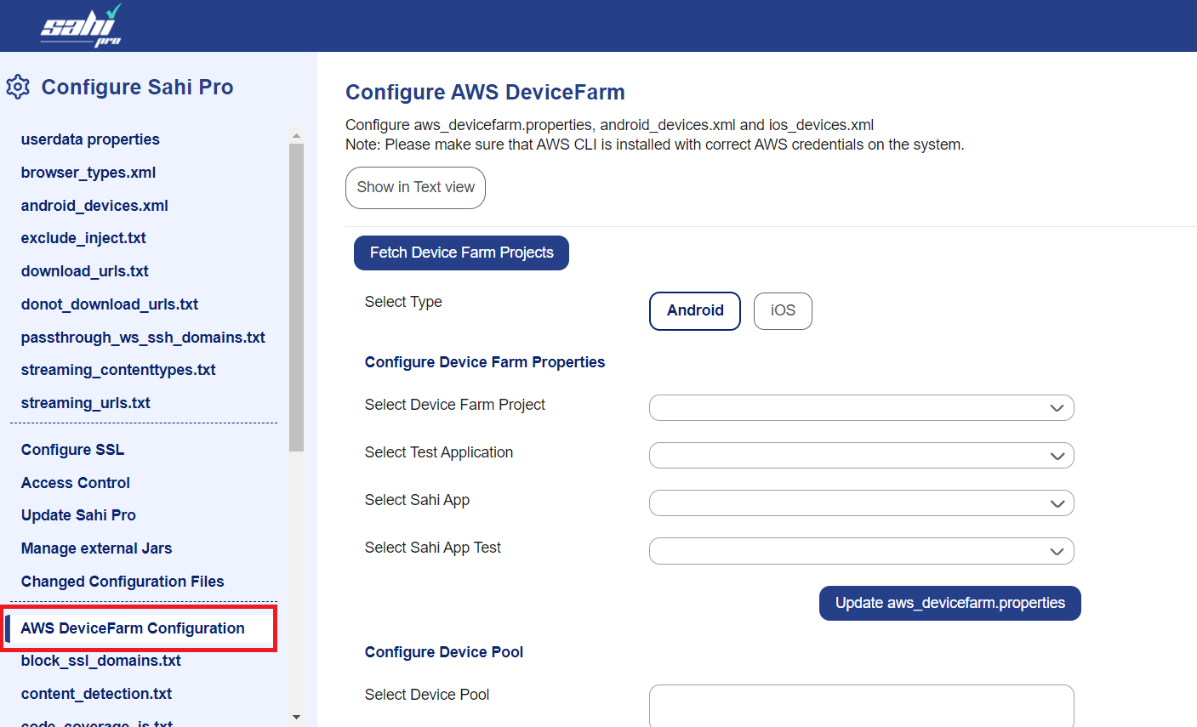Viewport: 1197px width, 727px height.
Task: Open AWS DeviceFarm Configuration in sidebar
Action: (133, 628)
